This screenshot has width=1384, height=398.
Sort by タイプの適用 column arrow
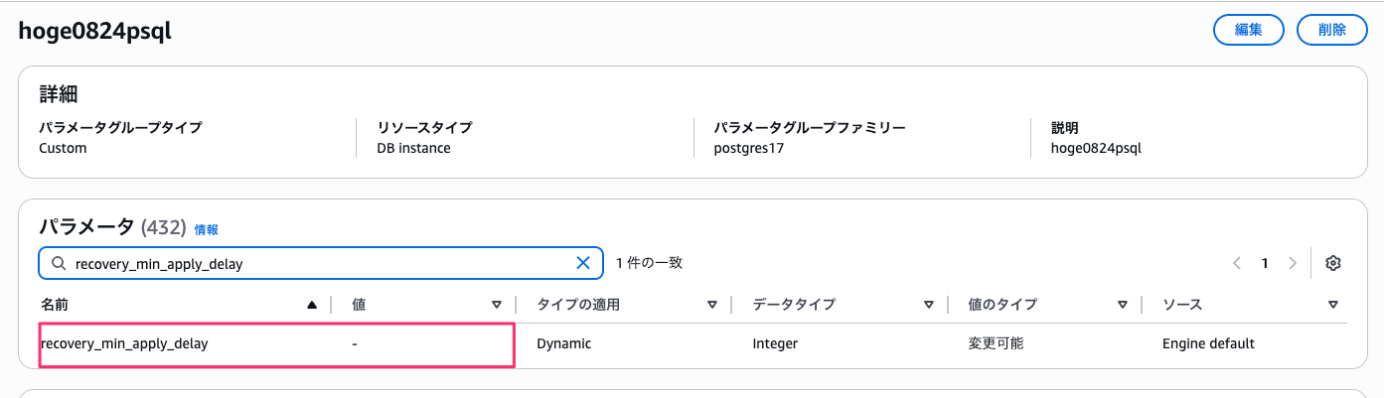(x=712, y=305)
